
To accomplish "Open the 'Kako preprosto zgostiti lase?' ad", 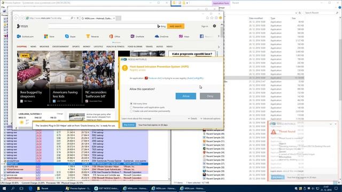I will click(192, 54).
